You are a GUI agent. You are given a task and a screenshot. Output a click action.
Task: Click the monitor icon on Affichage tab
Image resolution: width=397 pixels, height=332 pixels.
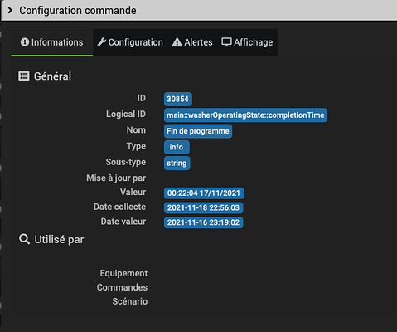[226, 42]
